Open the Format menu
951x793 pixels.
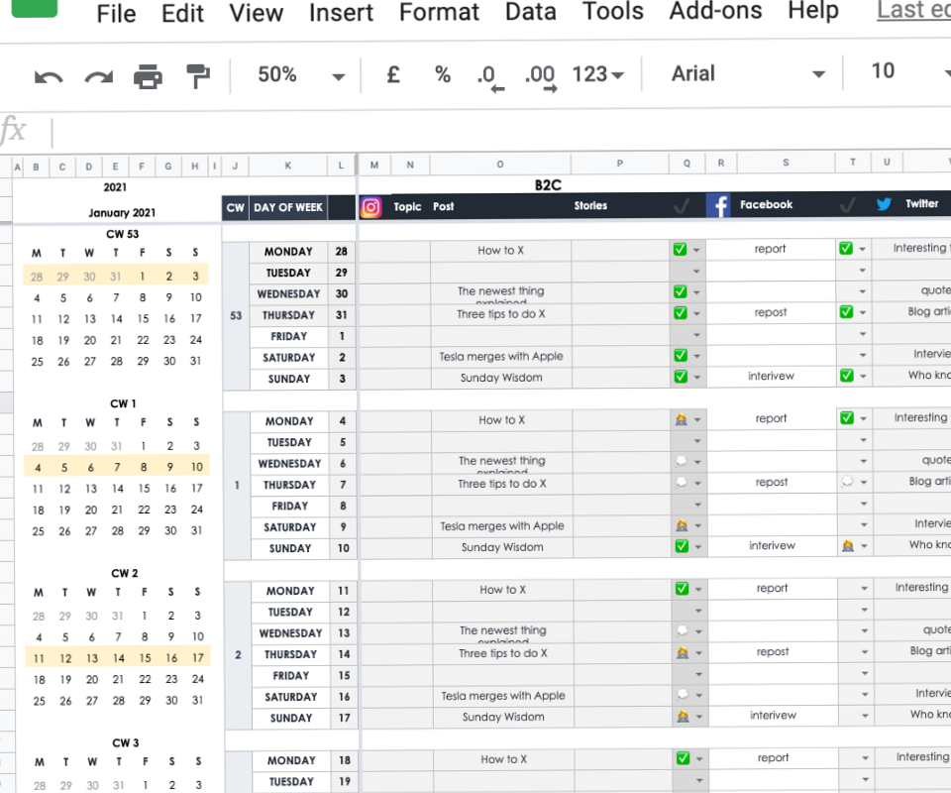[439, 13]
